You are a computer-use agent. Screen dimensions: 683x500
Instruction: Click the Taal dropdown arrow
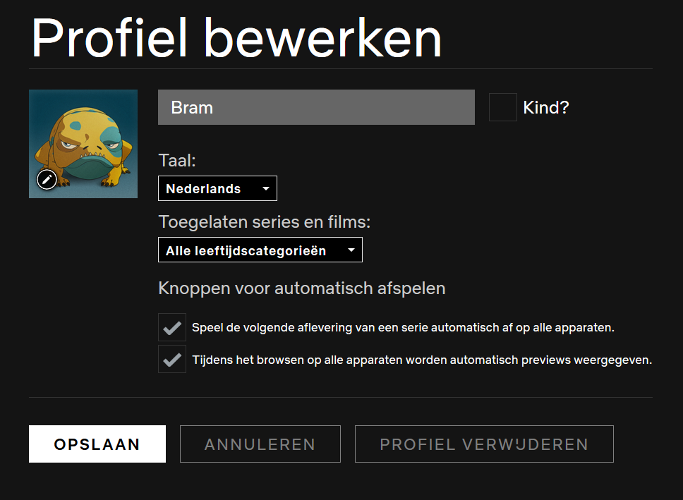[266, 188]
